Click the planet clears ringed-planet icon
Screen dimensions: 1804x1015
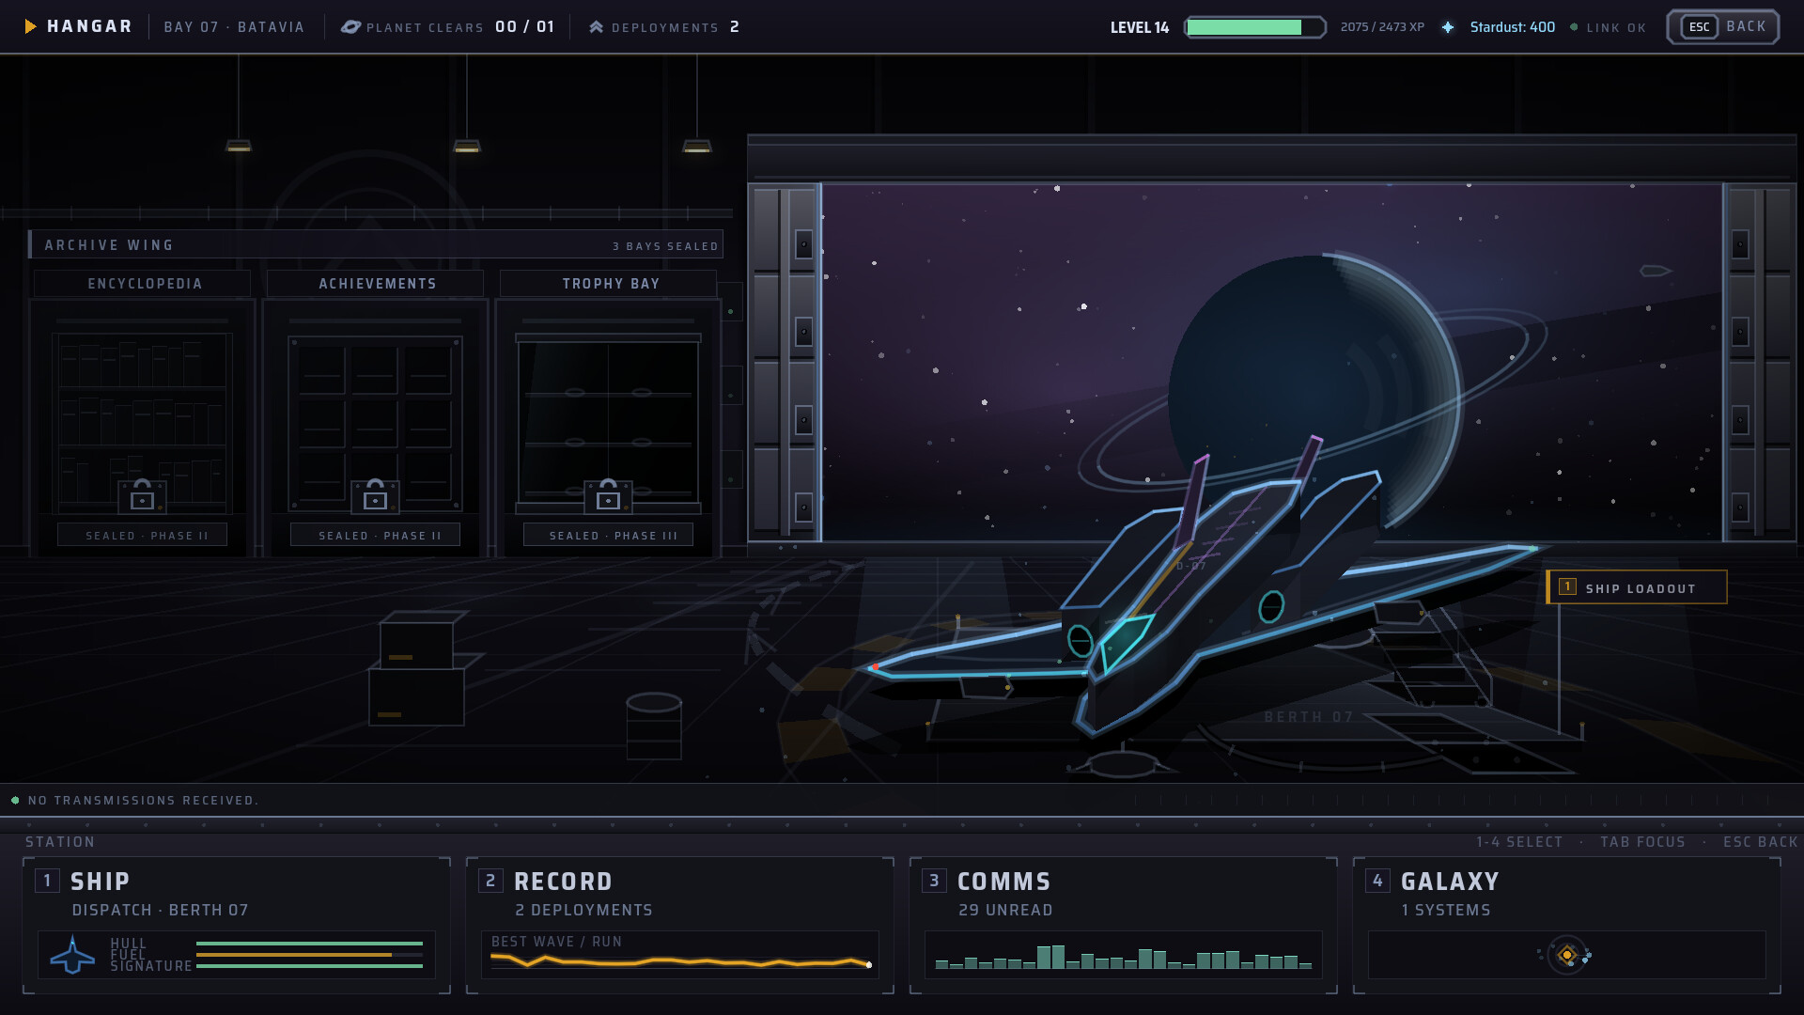point(350,27)
